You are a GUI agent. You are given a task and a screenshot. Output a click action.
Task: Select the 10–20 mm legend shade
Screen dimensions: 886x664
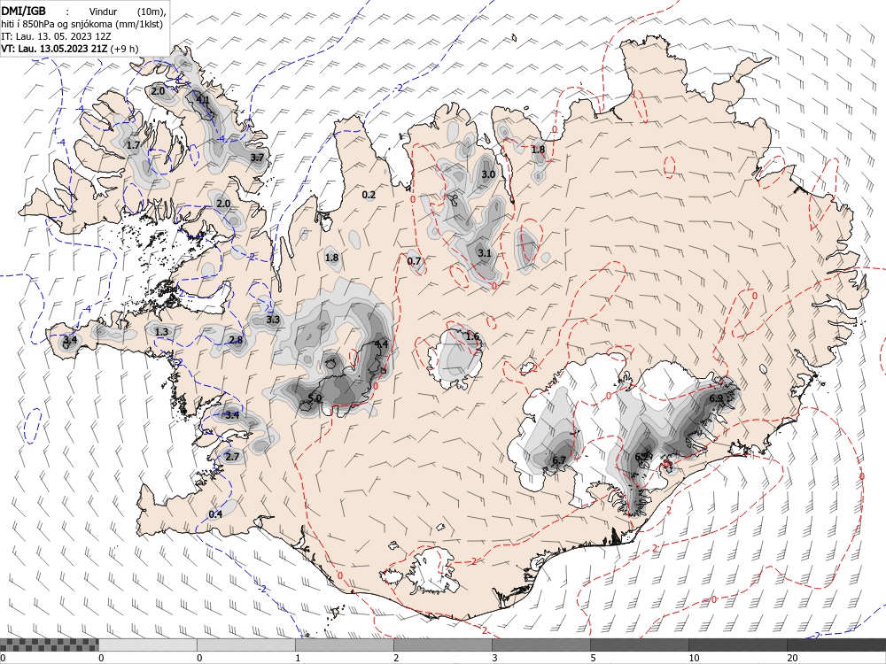738,645
